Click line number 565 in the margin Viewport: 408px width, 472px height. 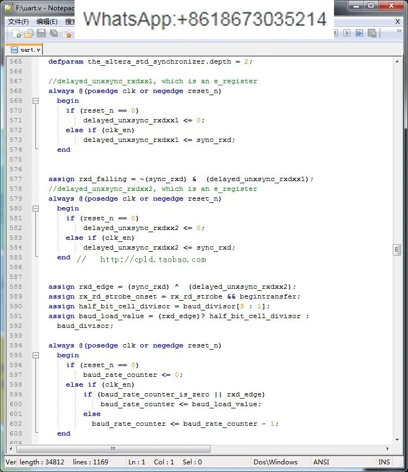tap(16, 61)
